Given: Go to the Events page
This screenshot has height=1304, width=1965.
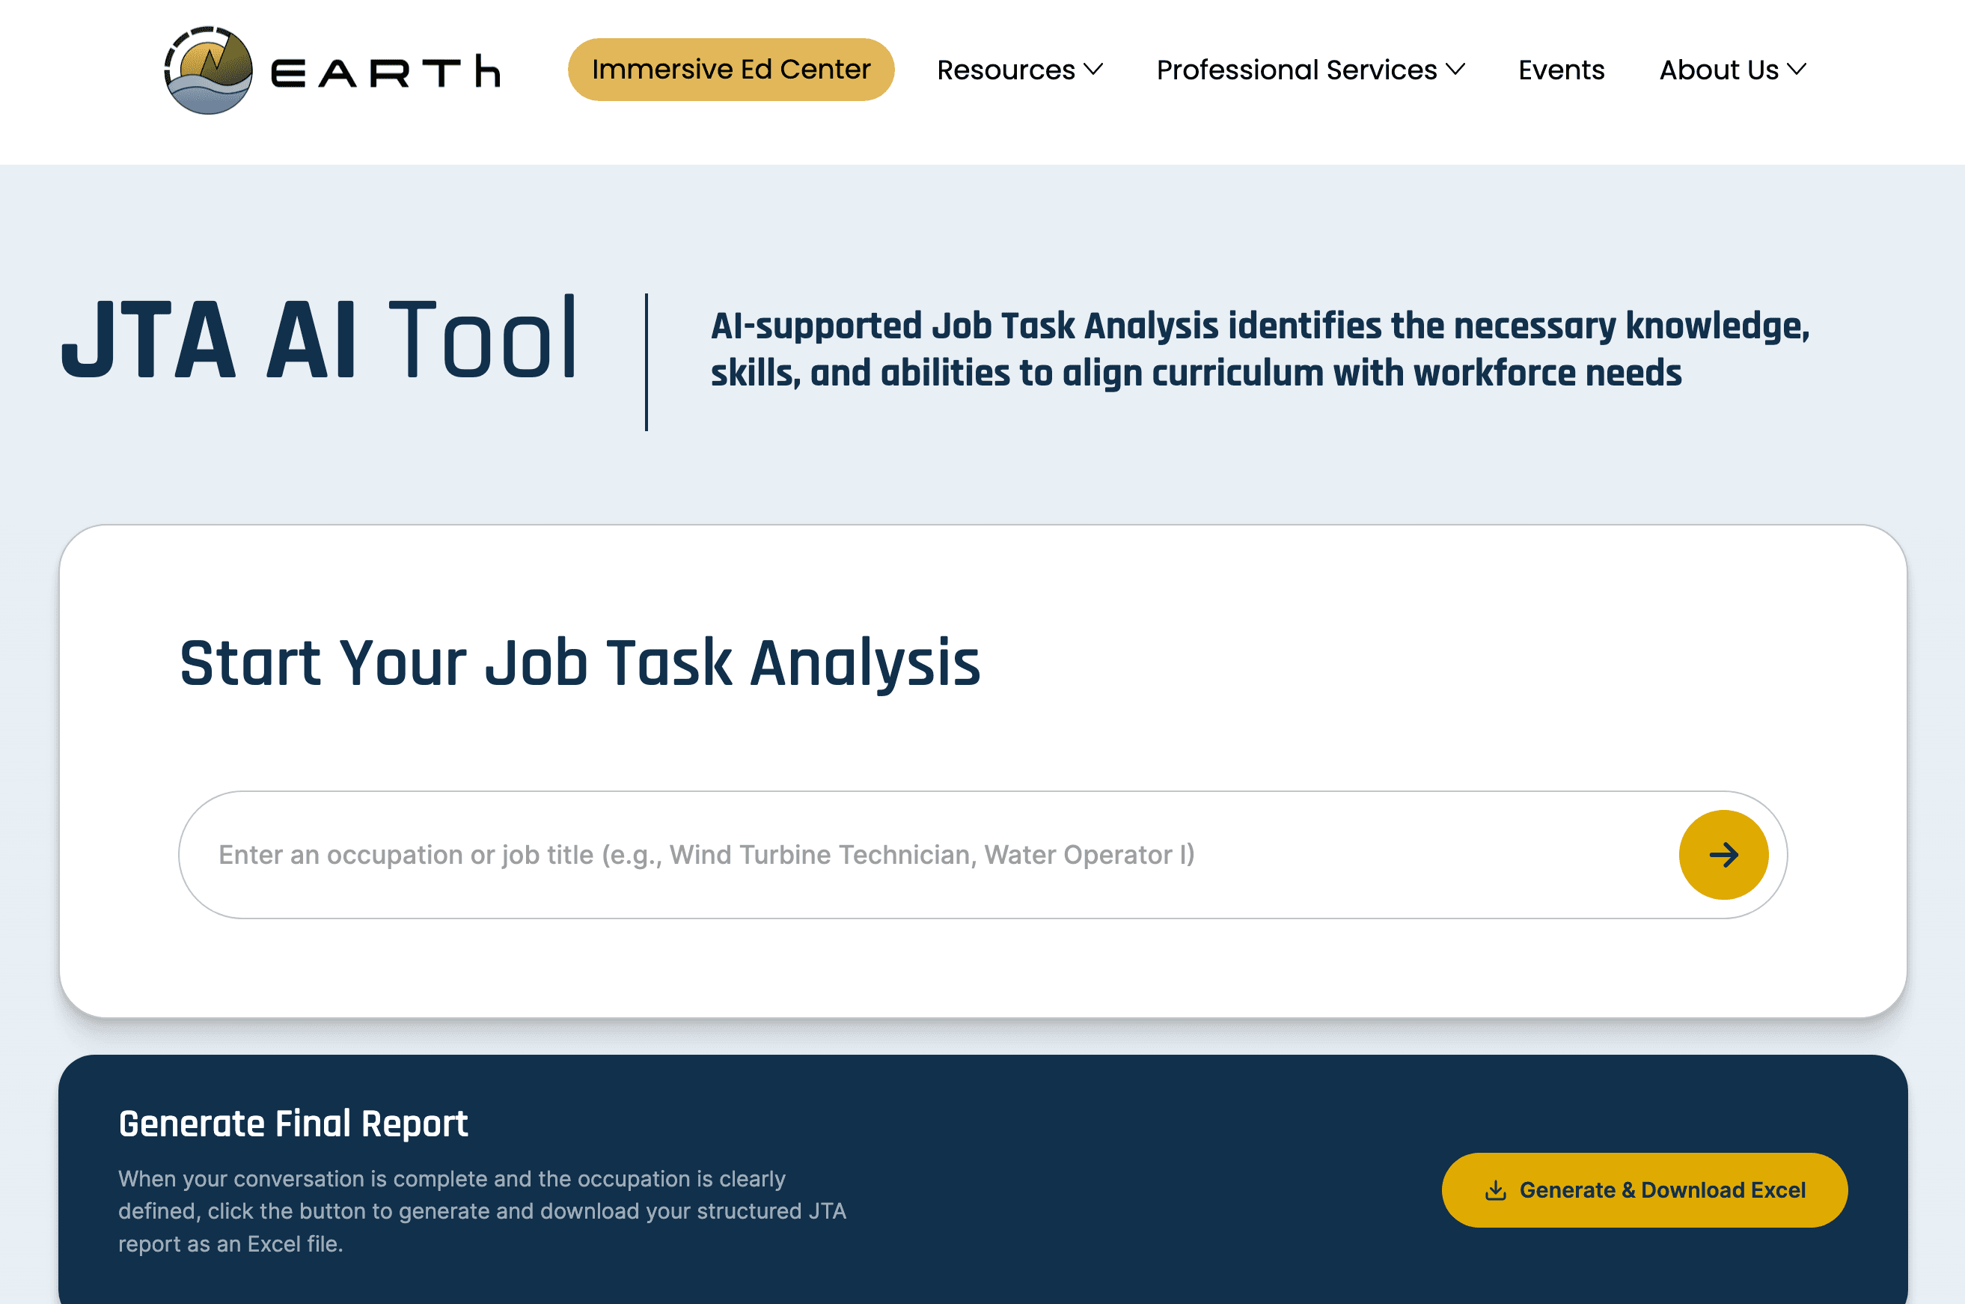Looking at the screenshot, I should point(1561,70).
